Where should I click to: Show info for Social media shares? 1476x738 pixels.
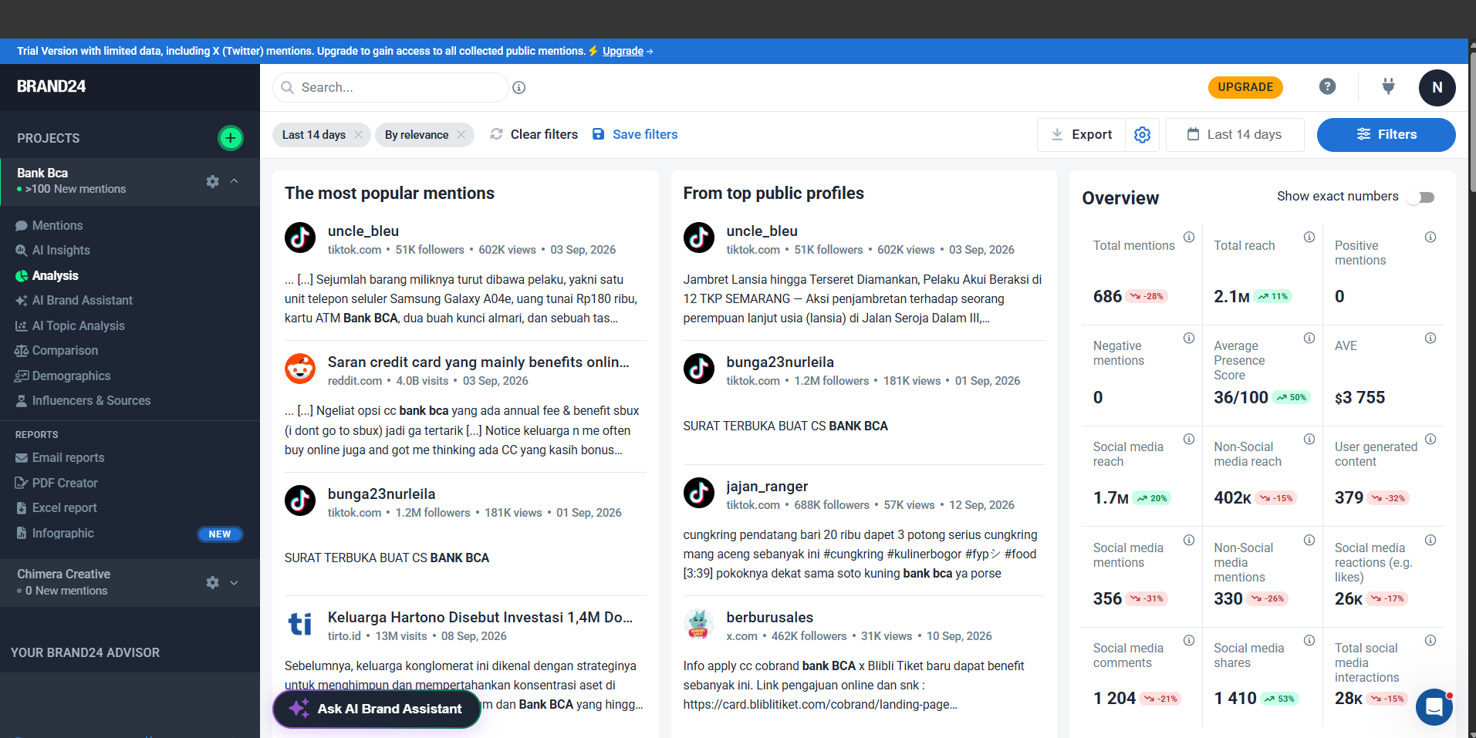[1309, 640]
